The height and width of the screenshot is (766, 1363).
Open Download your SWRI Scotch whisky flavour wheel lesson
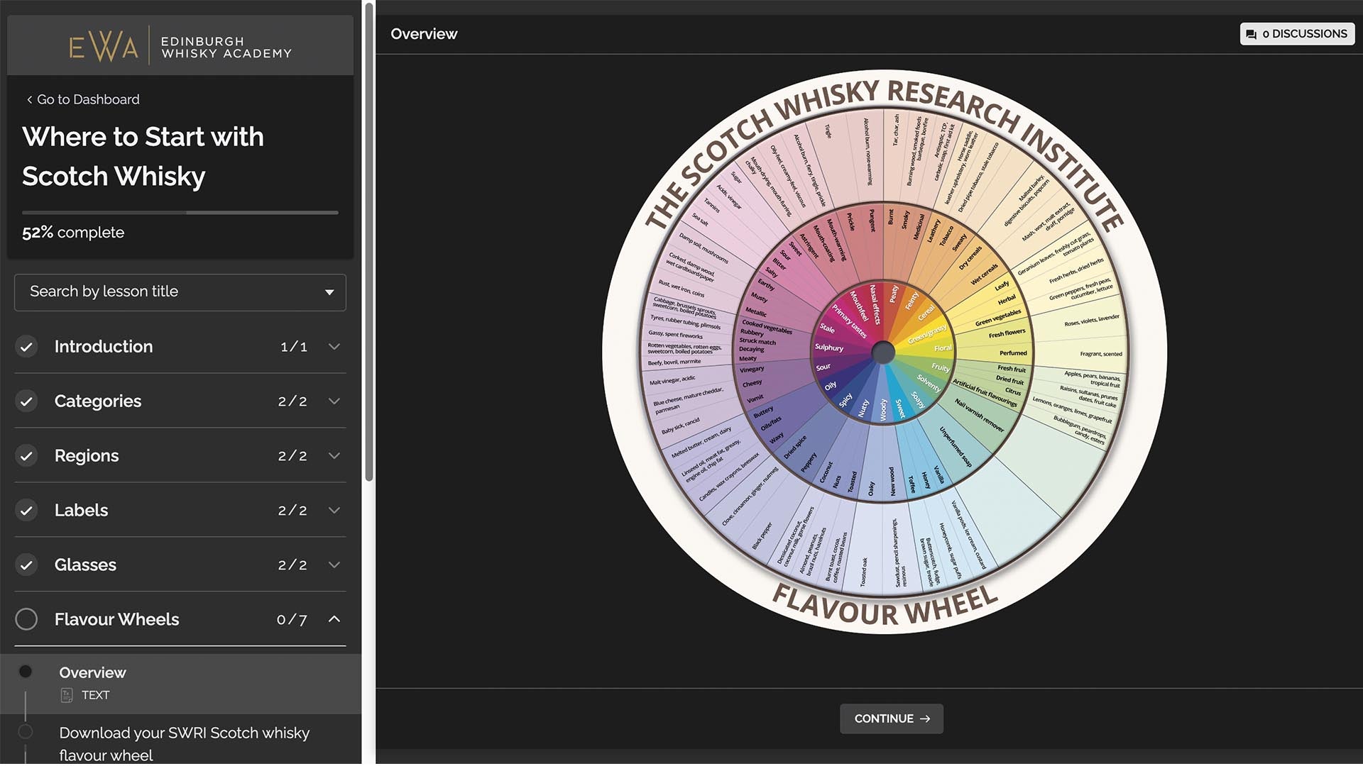pos(185,744)
